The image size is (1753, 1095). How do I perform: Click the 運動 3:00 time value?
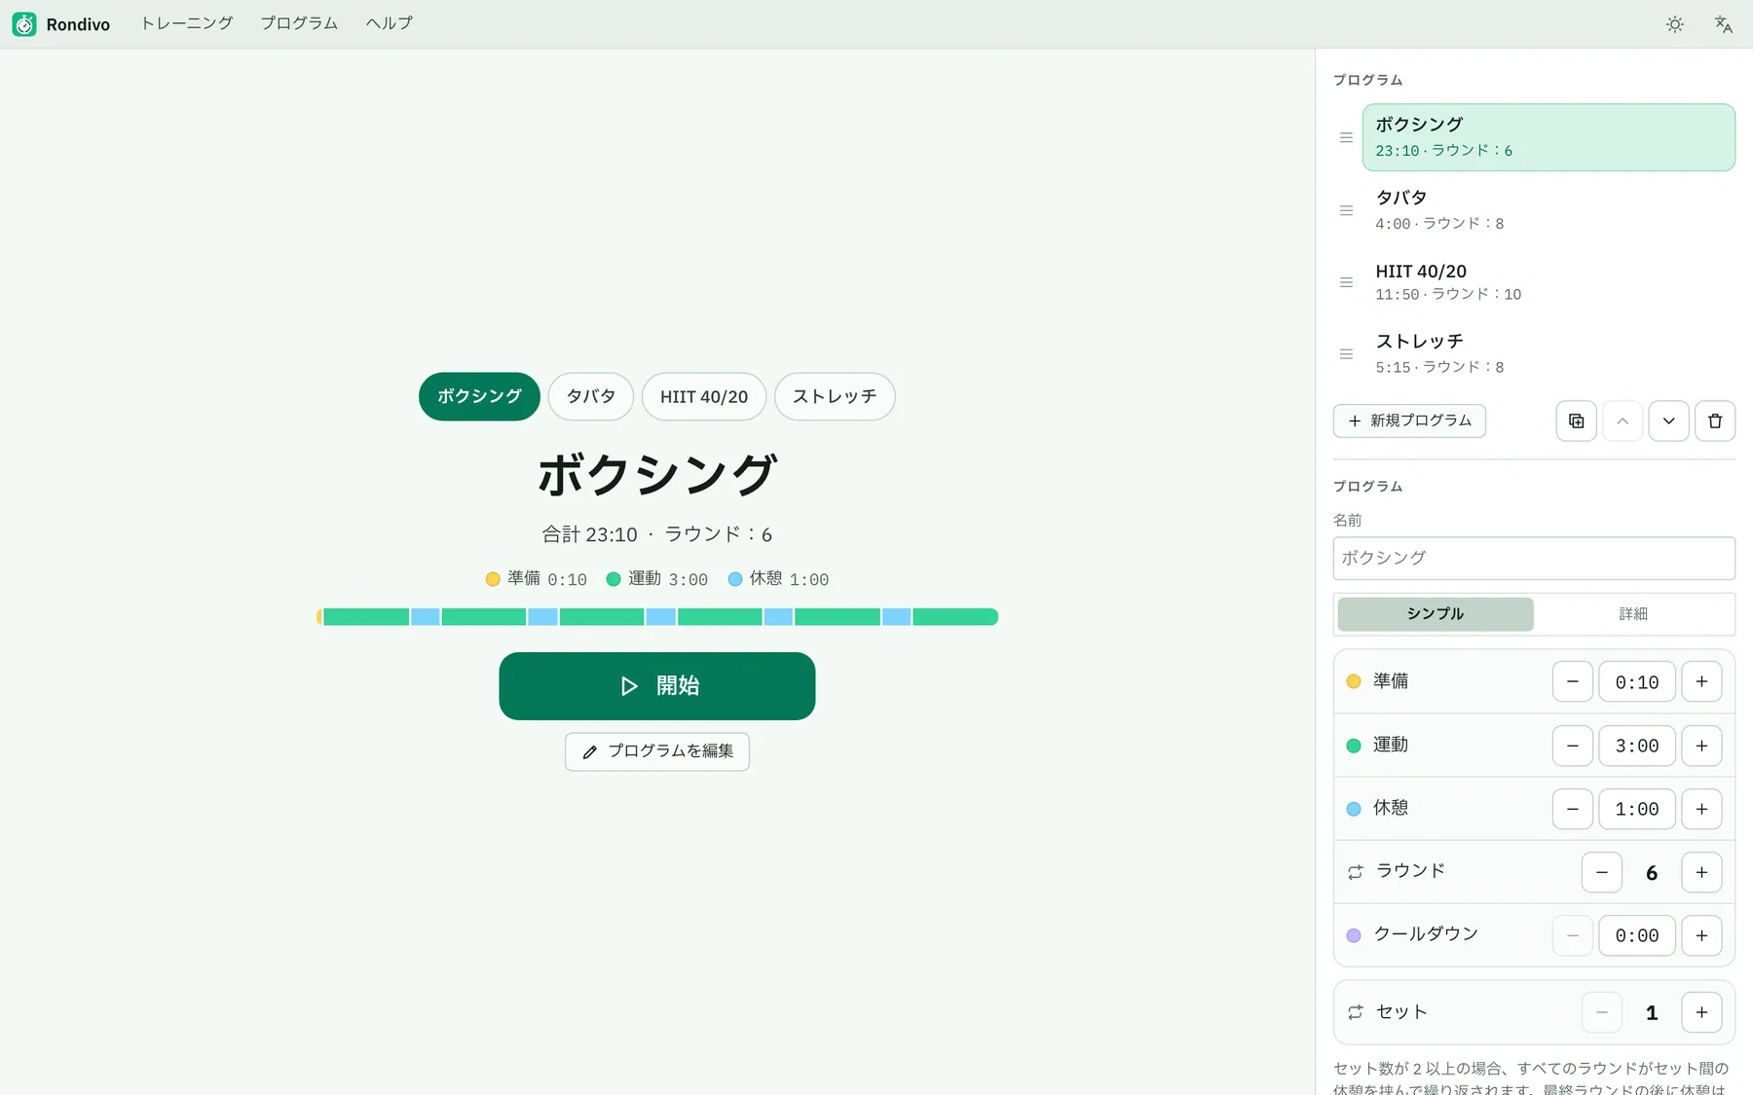pyautogui.click(x=1637, y=746)
